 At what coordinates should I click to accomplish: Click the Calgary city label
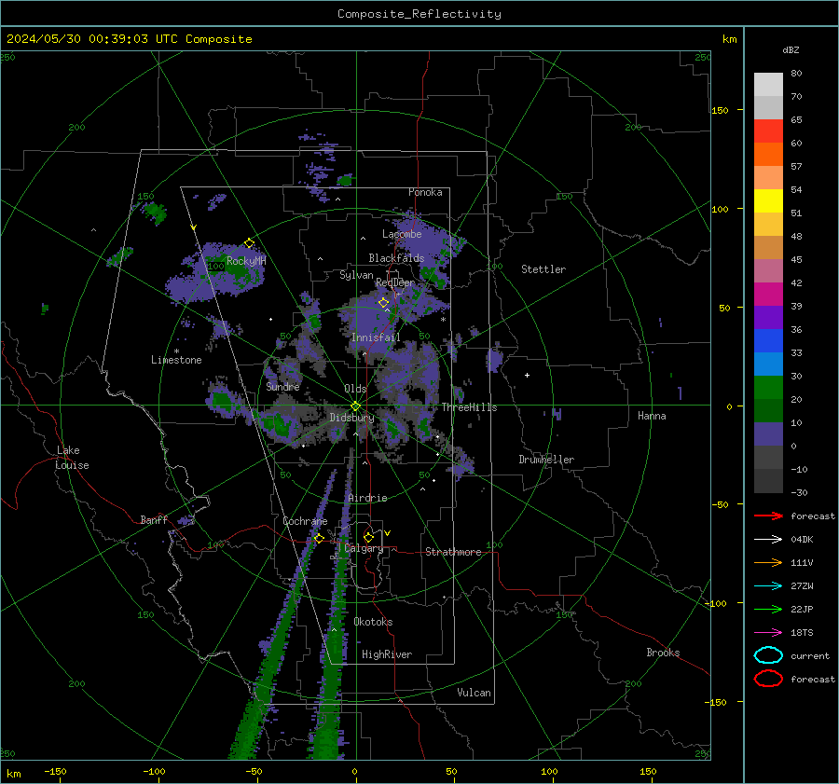[x=364, y=548]
